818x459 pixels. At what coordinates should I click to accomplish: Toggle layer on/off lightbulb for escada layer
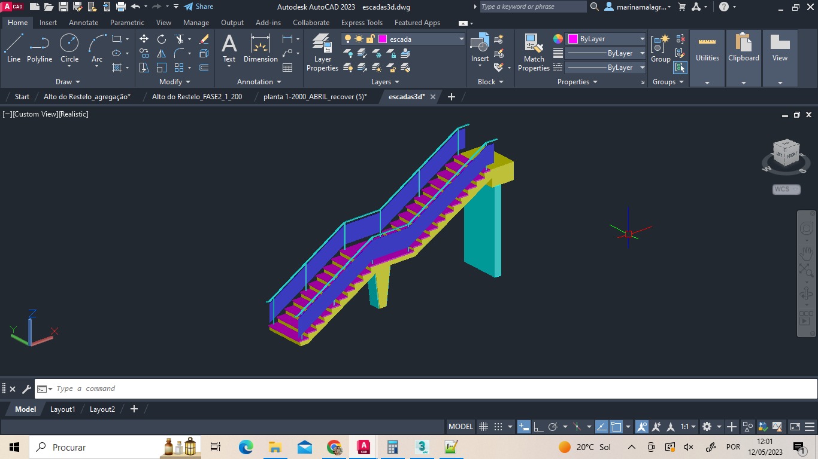point(347,39)
